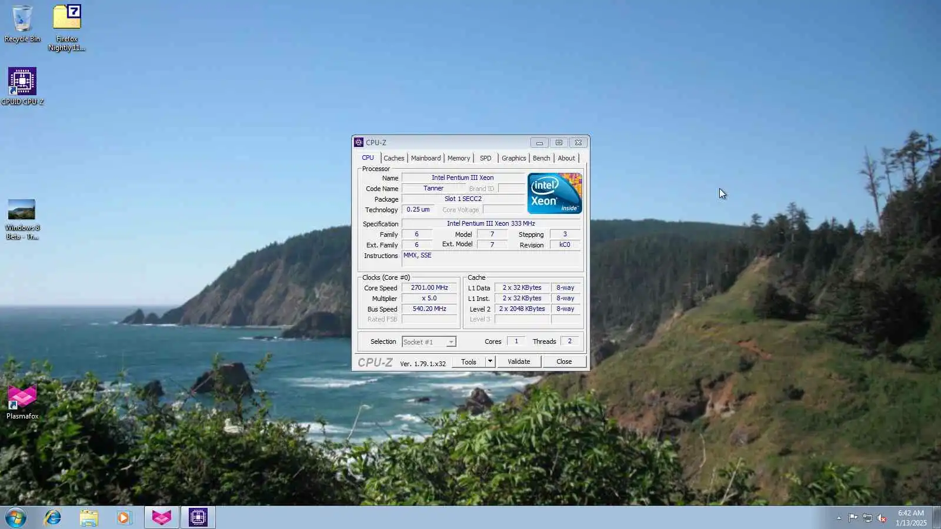Open the Windows Start orb
This screenshot has height=529, width=941.
16,518
